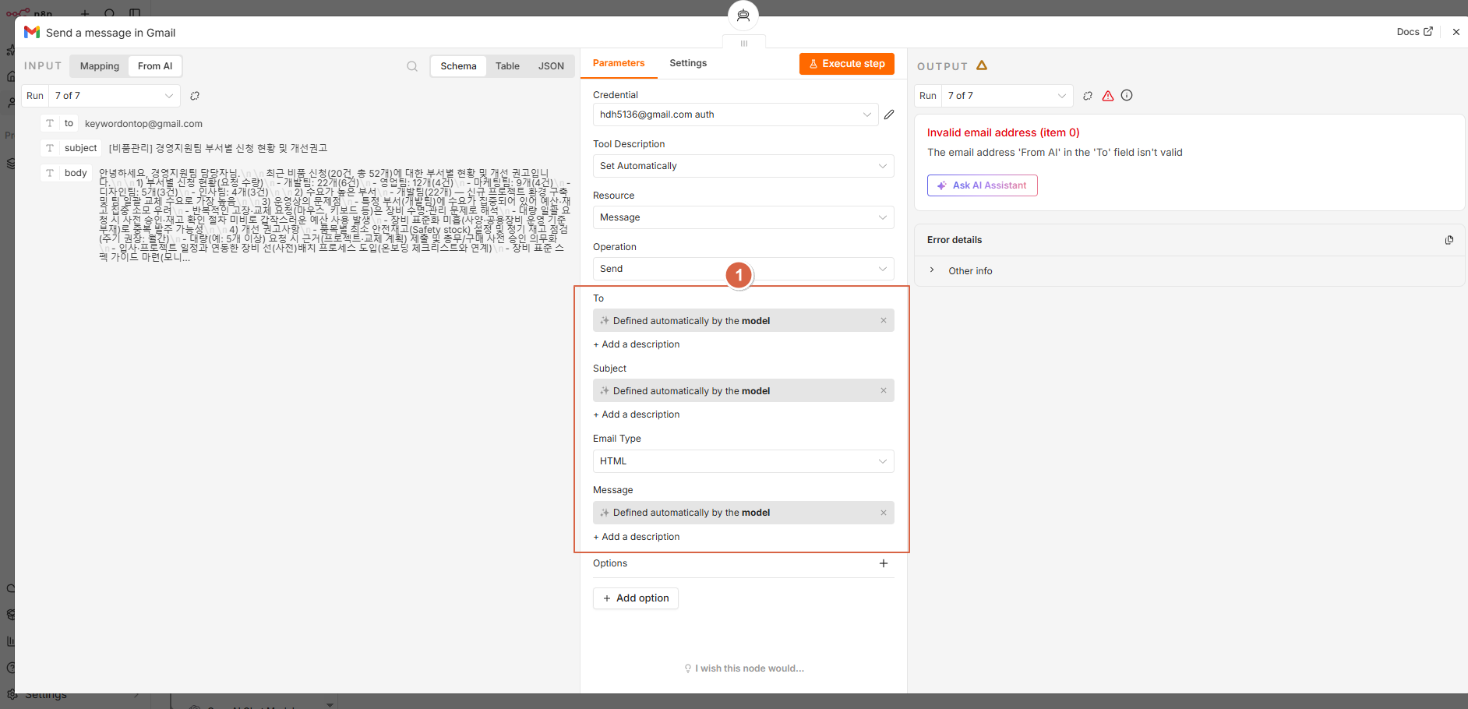
Task: Click the body schema field in the input panel
Action: coord(66,173)
